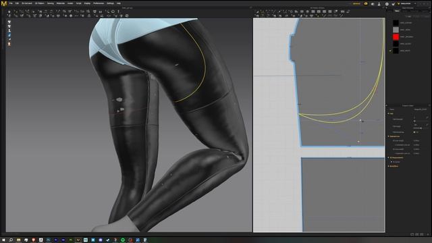Click lower pencil edit icon in Property Editor
The width and height of the screenshot is (432, 243).
pos(427,125)
